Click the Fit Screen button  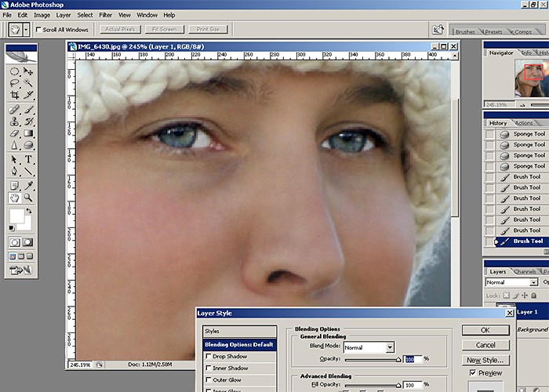(x=164, y=30)
